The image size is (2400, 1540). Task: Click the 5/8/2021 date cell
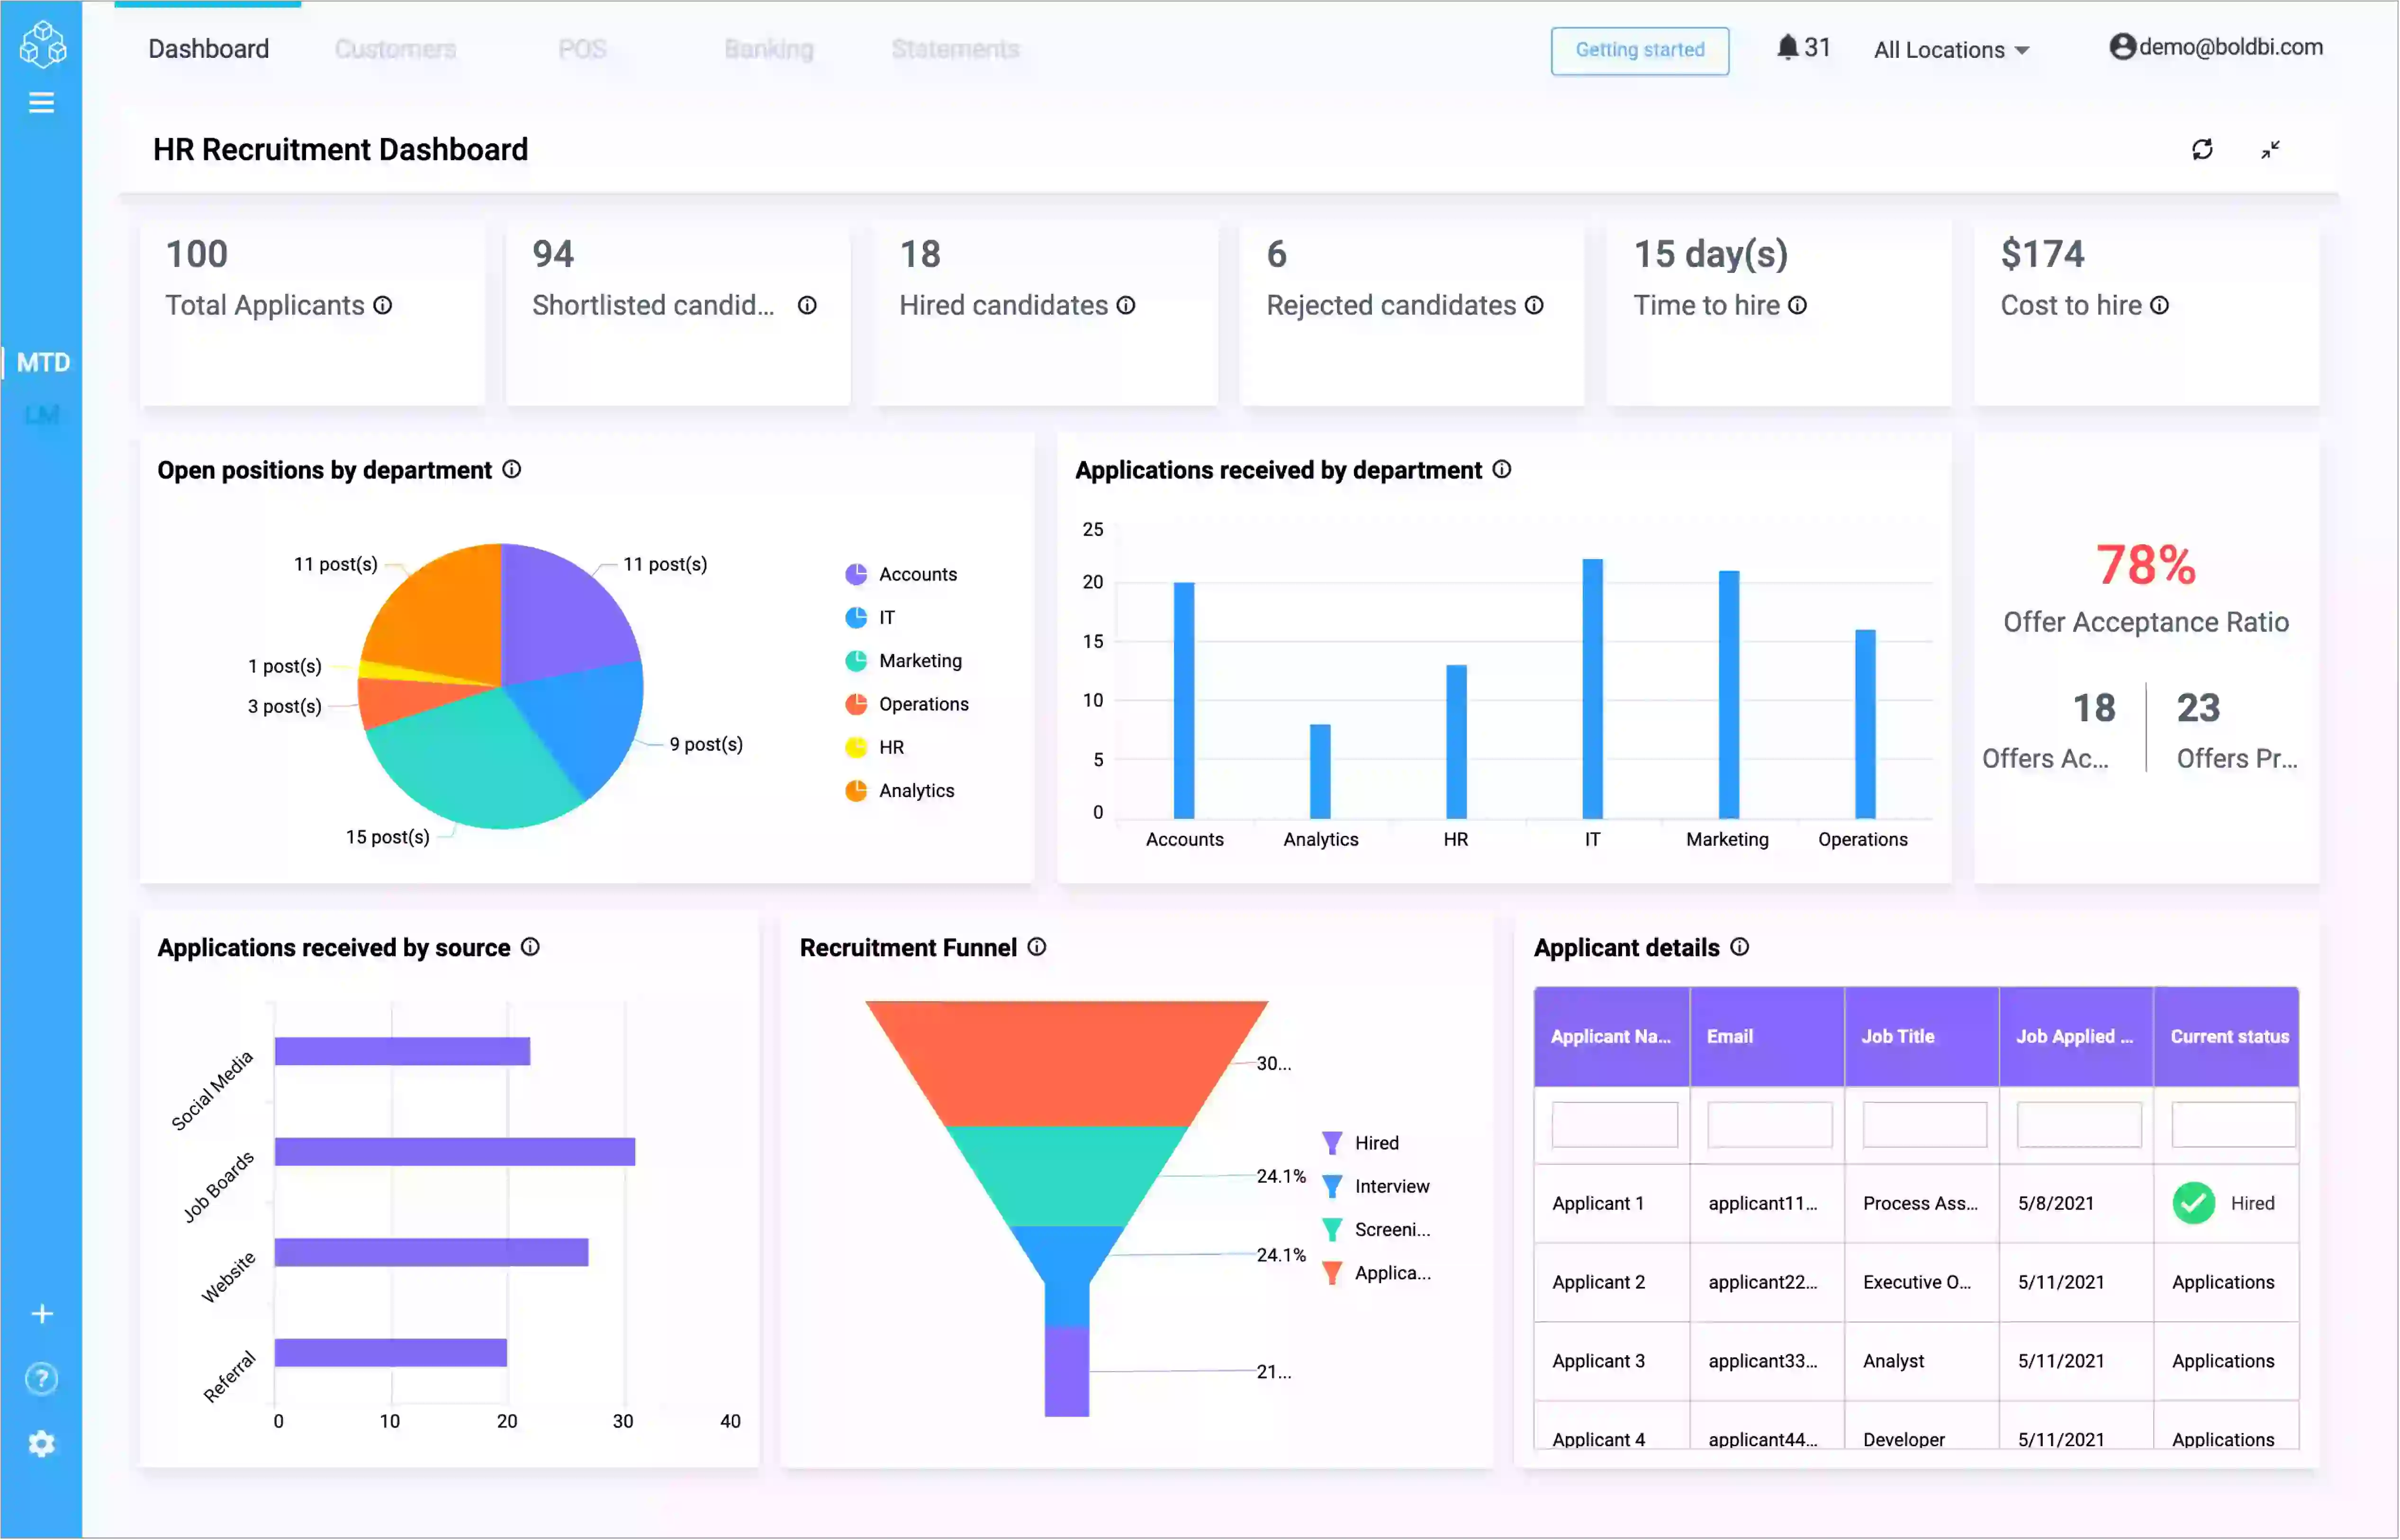click(2077, 1204)
